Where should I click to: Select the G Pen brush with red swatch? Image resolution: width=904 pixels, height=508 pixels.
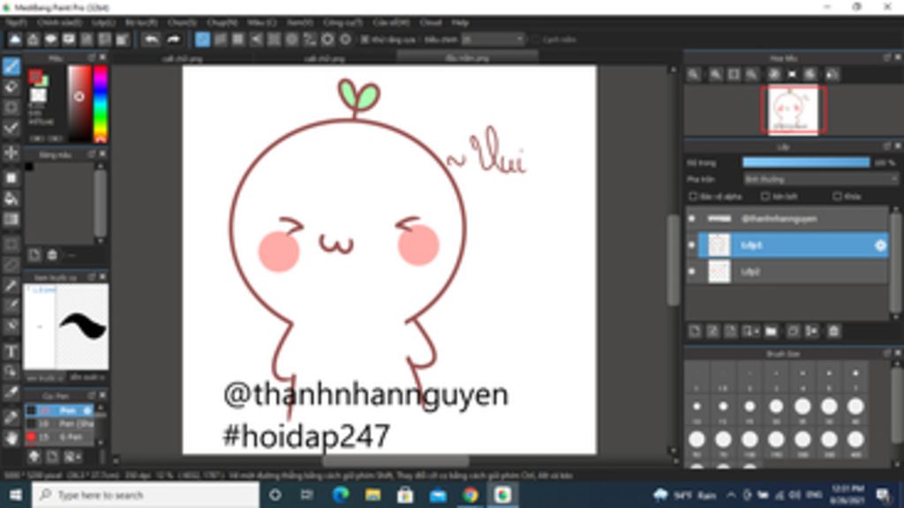click(58, 437)
